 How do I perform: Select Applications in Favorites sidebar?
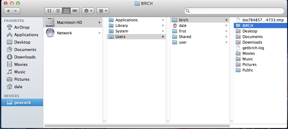pos(26,35)
